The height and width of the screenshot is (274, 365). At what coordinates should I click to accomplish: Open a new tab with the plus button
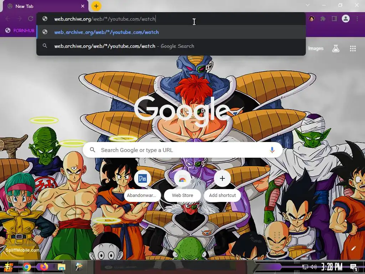(96, 6)
